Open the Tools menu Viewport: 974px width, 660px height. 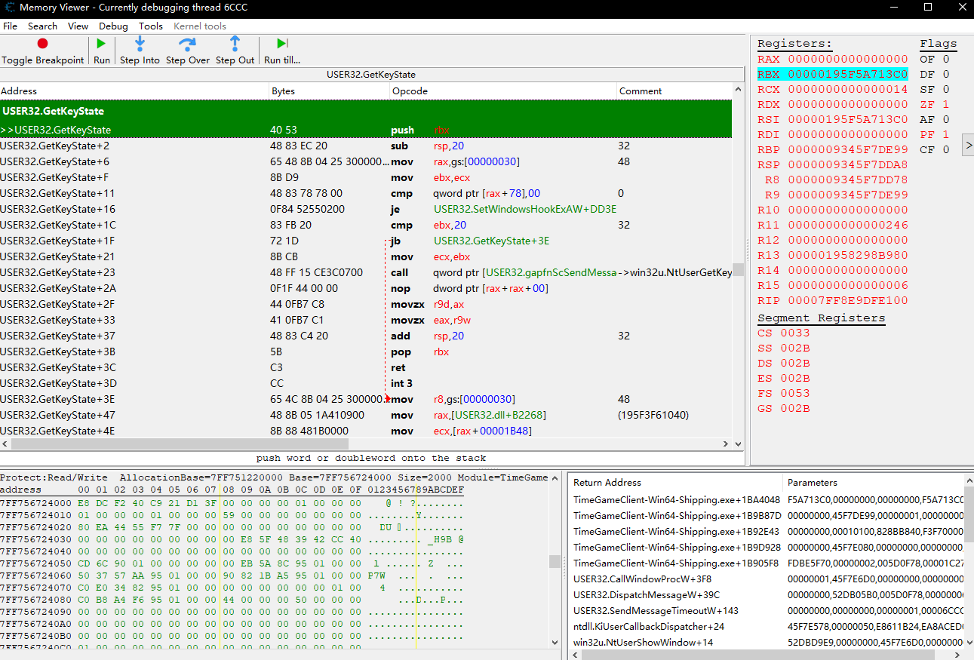tap(151, 26)
